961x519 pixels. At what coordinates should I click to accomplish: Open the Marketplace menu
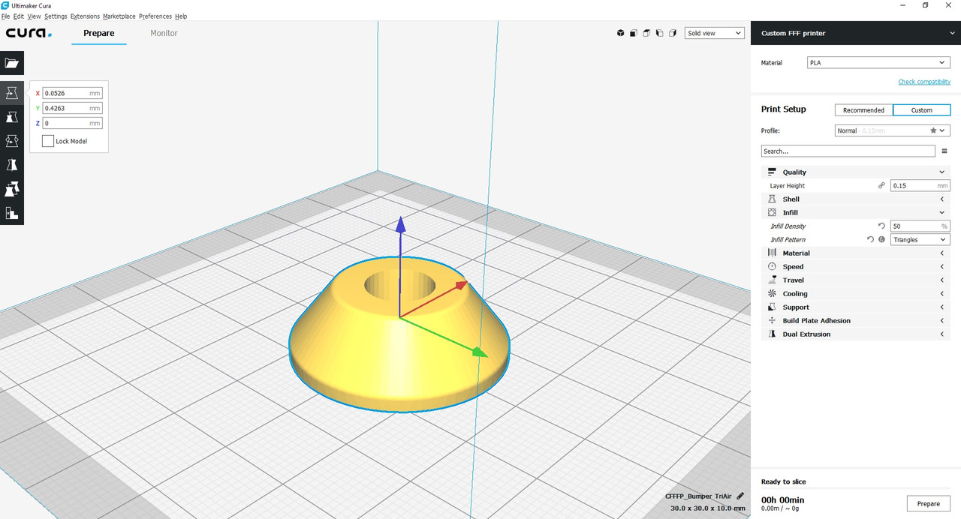[119, 16]
